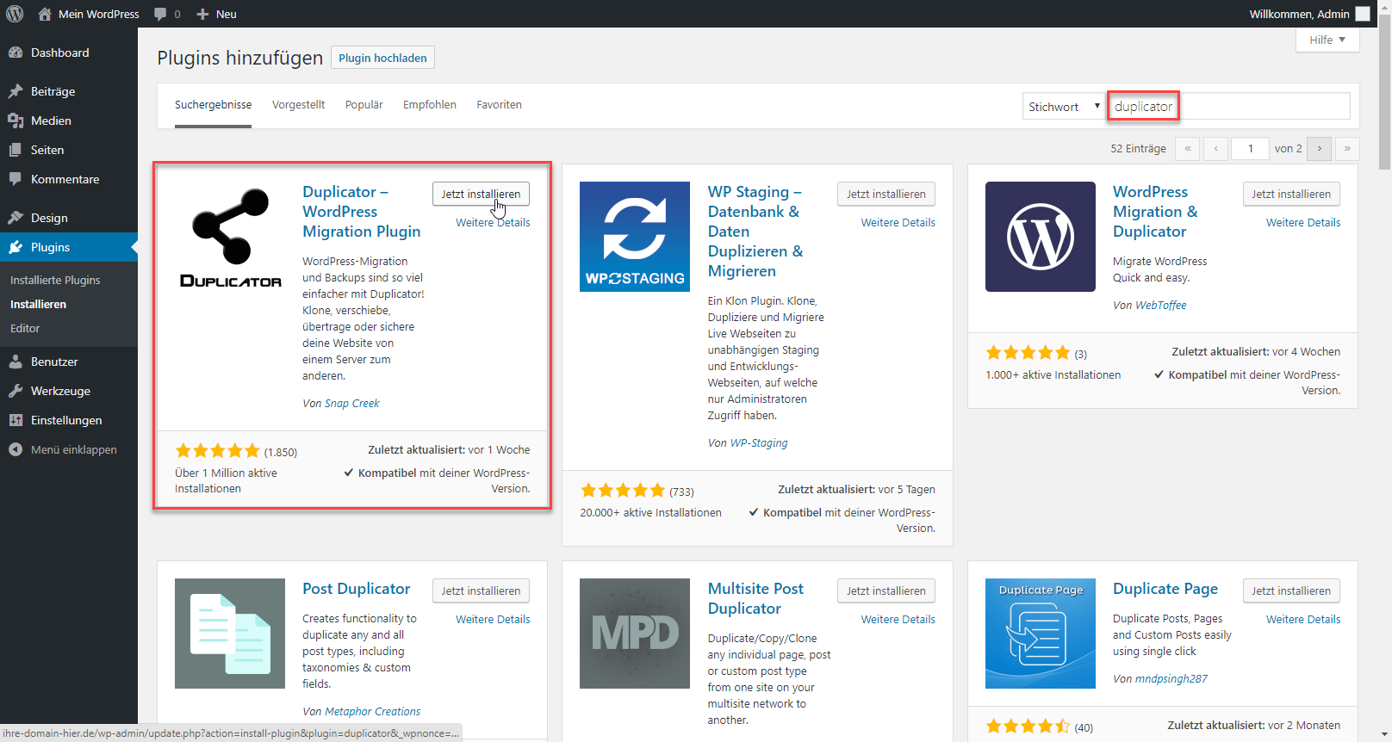Click the Duplicate Page plugin thumbnail

tap(1040, 634)
